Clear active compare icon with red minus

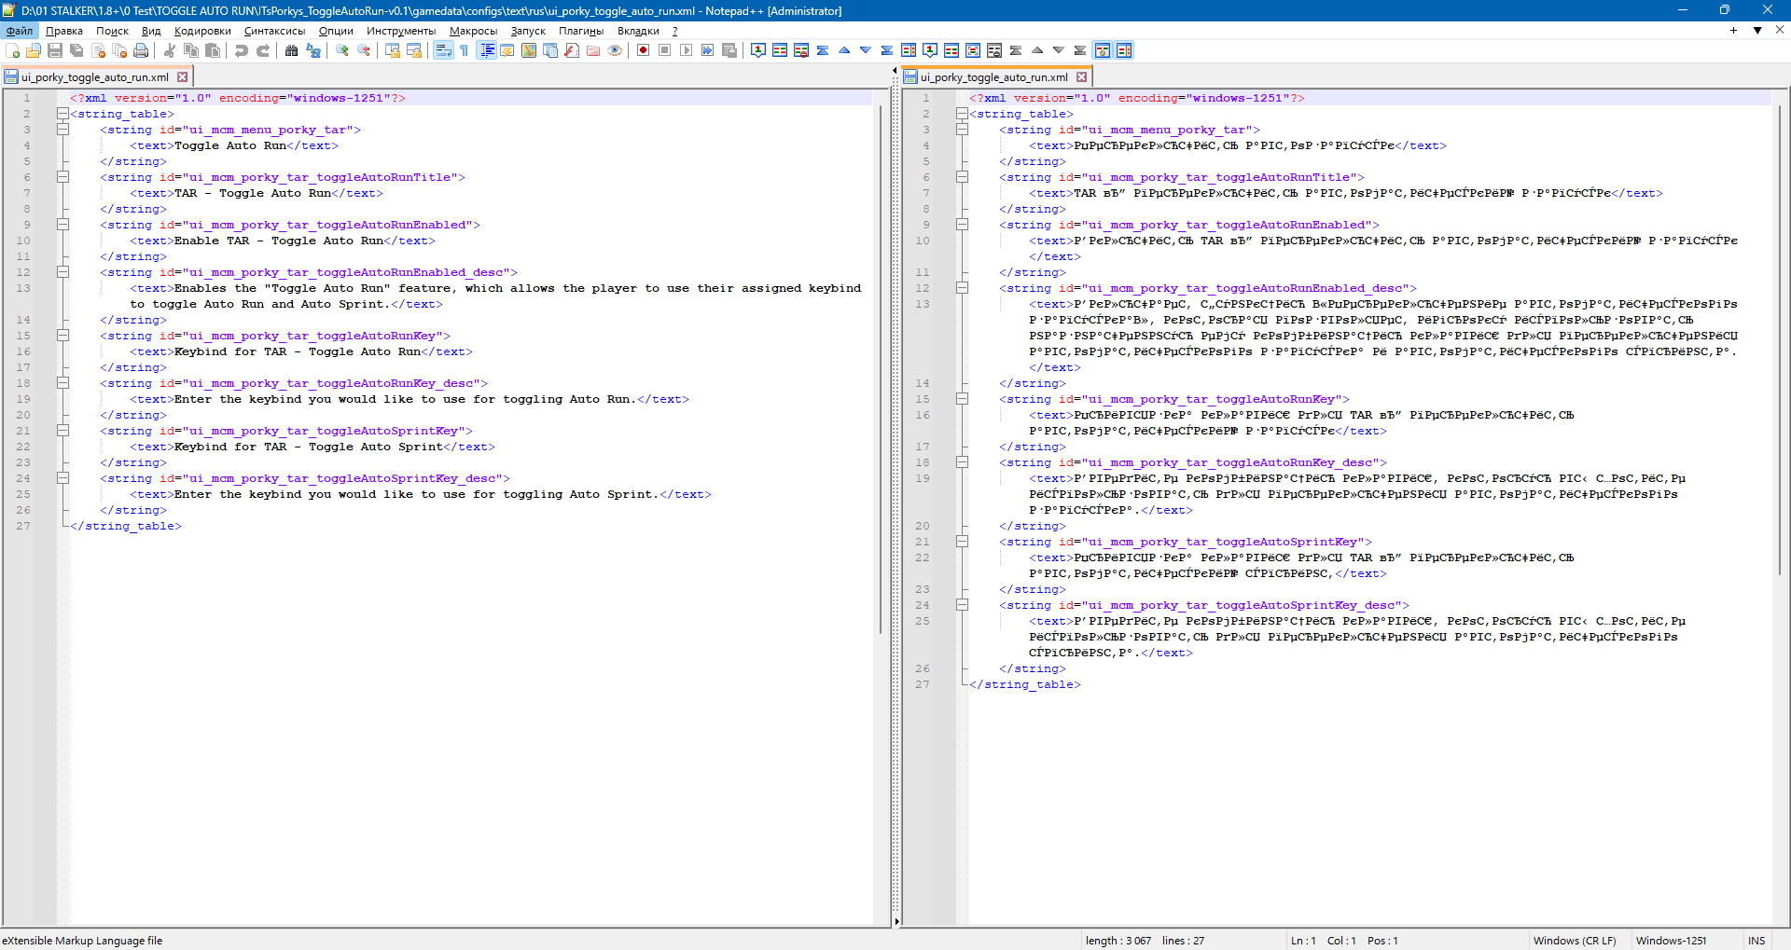(x=801, y=50)
